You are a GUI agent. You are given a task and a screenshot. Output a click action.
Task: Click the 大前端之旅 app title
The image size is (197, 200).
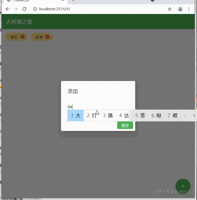[19, 22]
